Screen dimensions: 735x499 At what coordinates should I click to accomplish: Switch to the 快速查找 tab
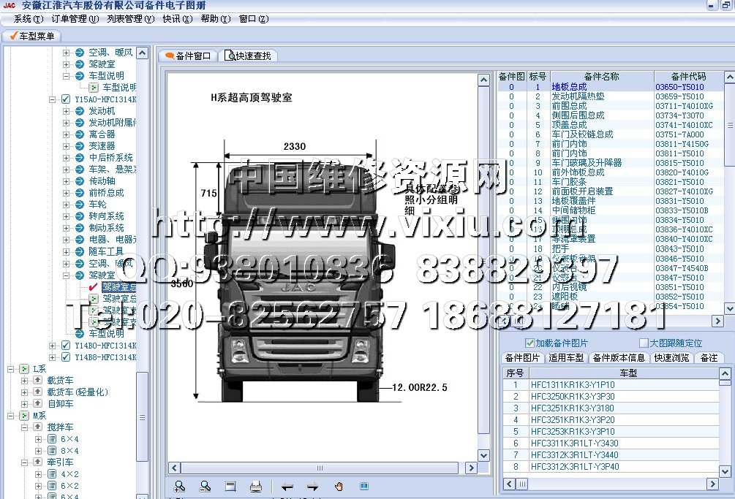tap(249, 56)
